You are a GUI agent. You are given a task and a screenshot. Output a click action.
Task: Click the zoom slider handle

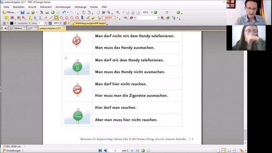tap(167, 12)
